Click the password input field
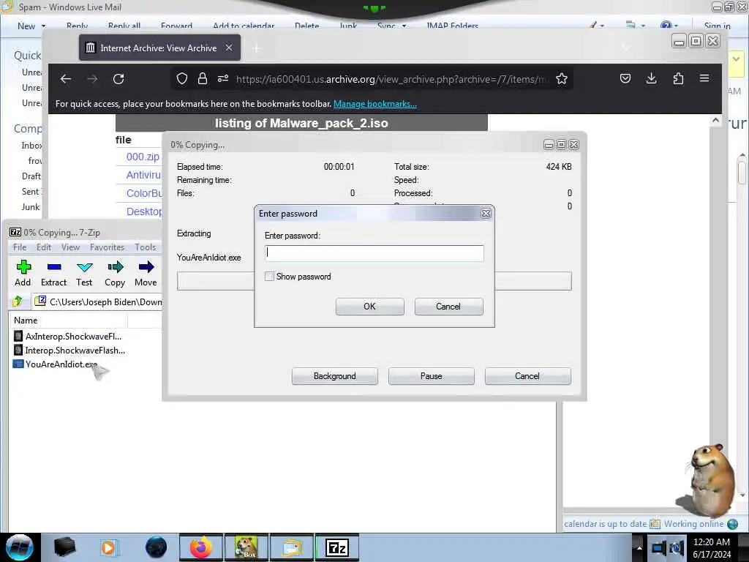Viewport: 749px width, 562px height. point(374,252)
